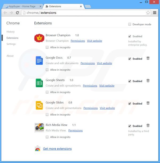Open About in the Chrome sidebar
160x163 pixels.
(10, 56)
